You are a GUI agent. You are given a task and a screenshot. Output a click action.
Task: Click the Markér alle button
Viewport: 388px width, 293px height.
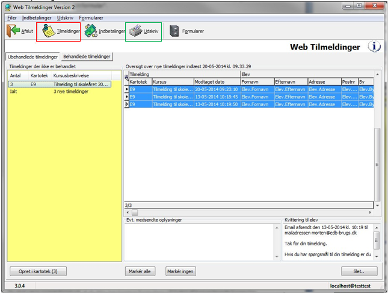click(140, 271)
